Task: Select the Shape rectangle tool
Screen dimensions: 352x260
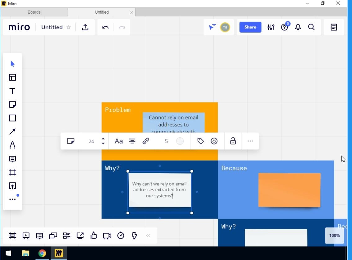Action: click(x=12, y=118)
